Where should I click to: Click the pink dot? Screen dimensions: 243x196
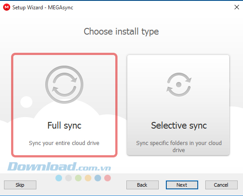point(108,178)
